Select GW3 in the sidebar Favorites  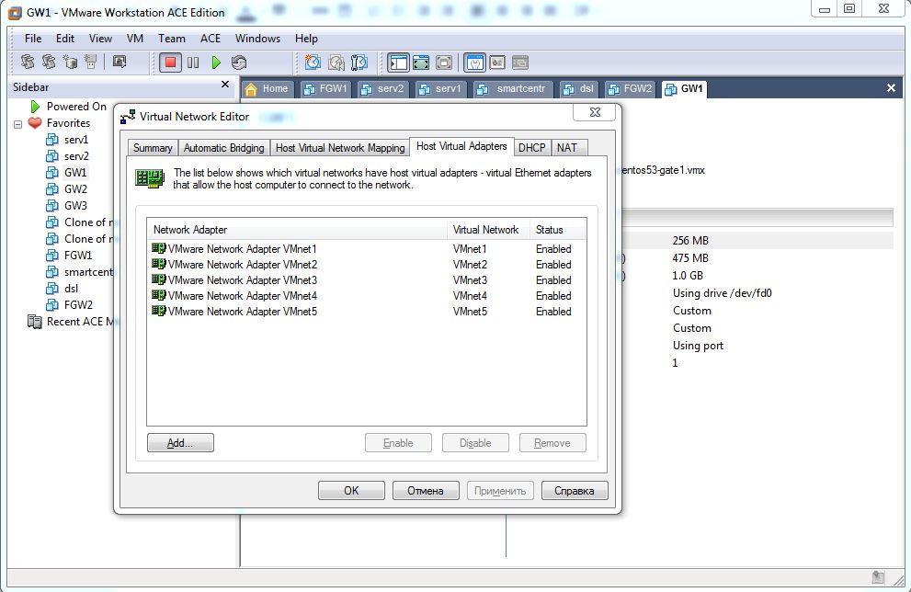(x=67, y=206)
